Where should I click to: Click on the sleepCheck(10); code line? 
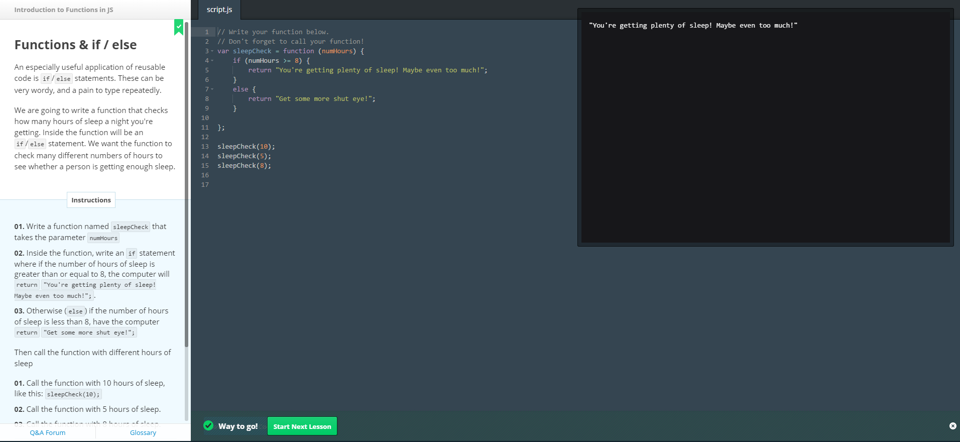[246, 147]
